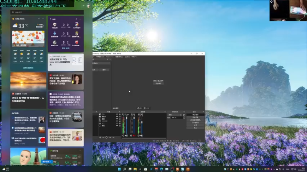Toggle lock of camera source row
Viewport: 307px width, 172px height.
(x=120, y=117)
